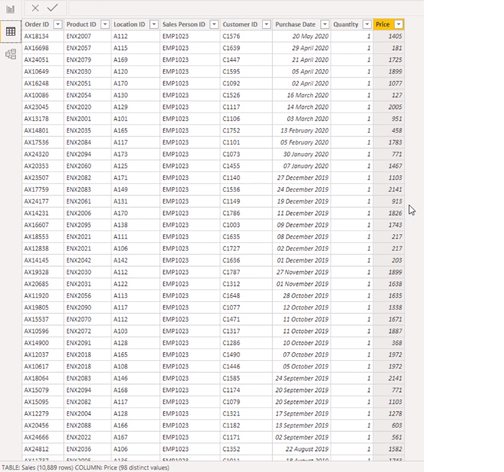504x472 pixels.
Task: Commit formula with the checkmark icon
Action: pyautogui.click(x=52, y=8)
